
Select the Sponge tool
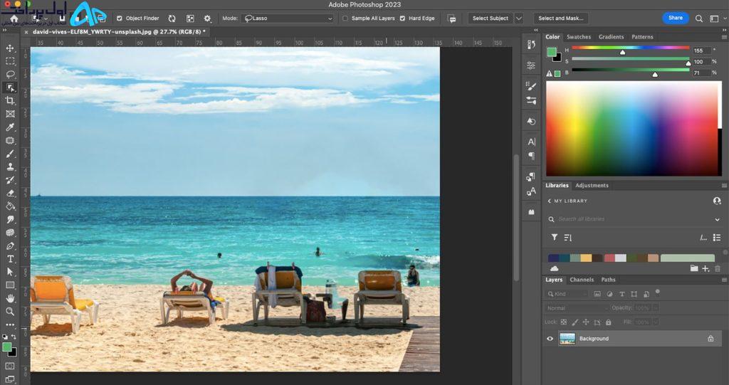pos(10,233)
